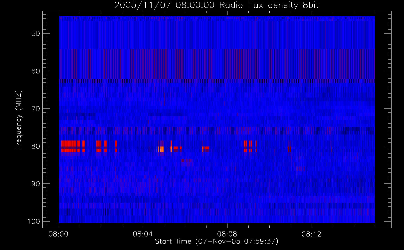Click the 08:12 time tick label
Screen dimensions: 404x250
(x=312, y=234)
